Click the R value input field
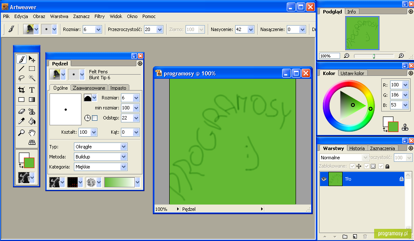414x241 pixels. (396, 85)
